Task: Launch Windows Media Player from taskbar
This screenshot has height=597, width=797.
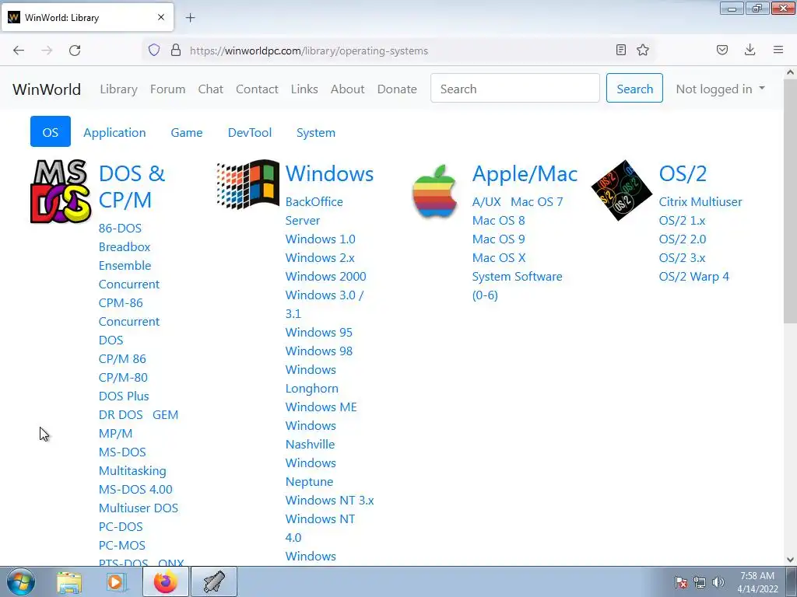Action: click(116, 582)
